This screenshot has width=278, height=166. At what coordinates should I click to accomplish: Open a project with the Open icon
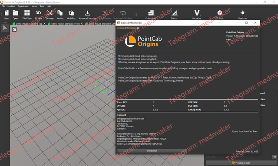click(15, 14)
